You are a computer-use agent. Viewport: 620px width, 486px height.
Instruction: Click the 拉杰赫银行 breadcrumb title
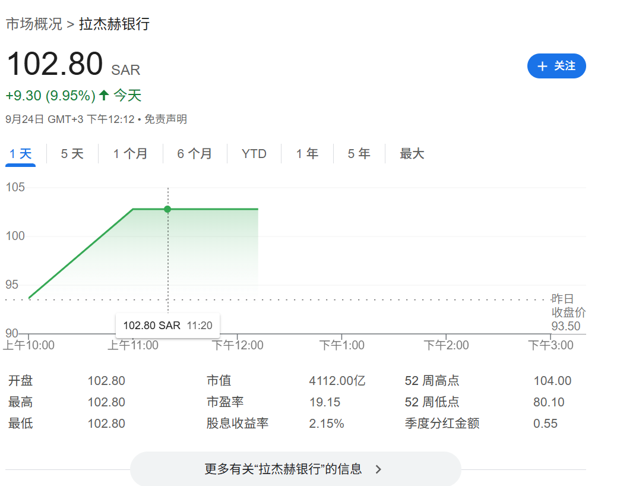[114, 24]
